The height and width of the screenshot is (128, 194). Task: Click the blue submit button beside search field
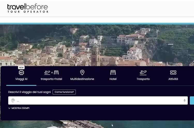tap(192, 100)
